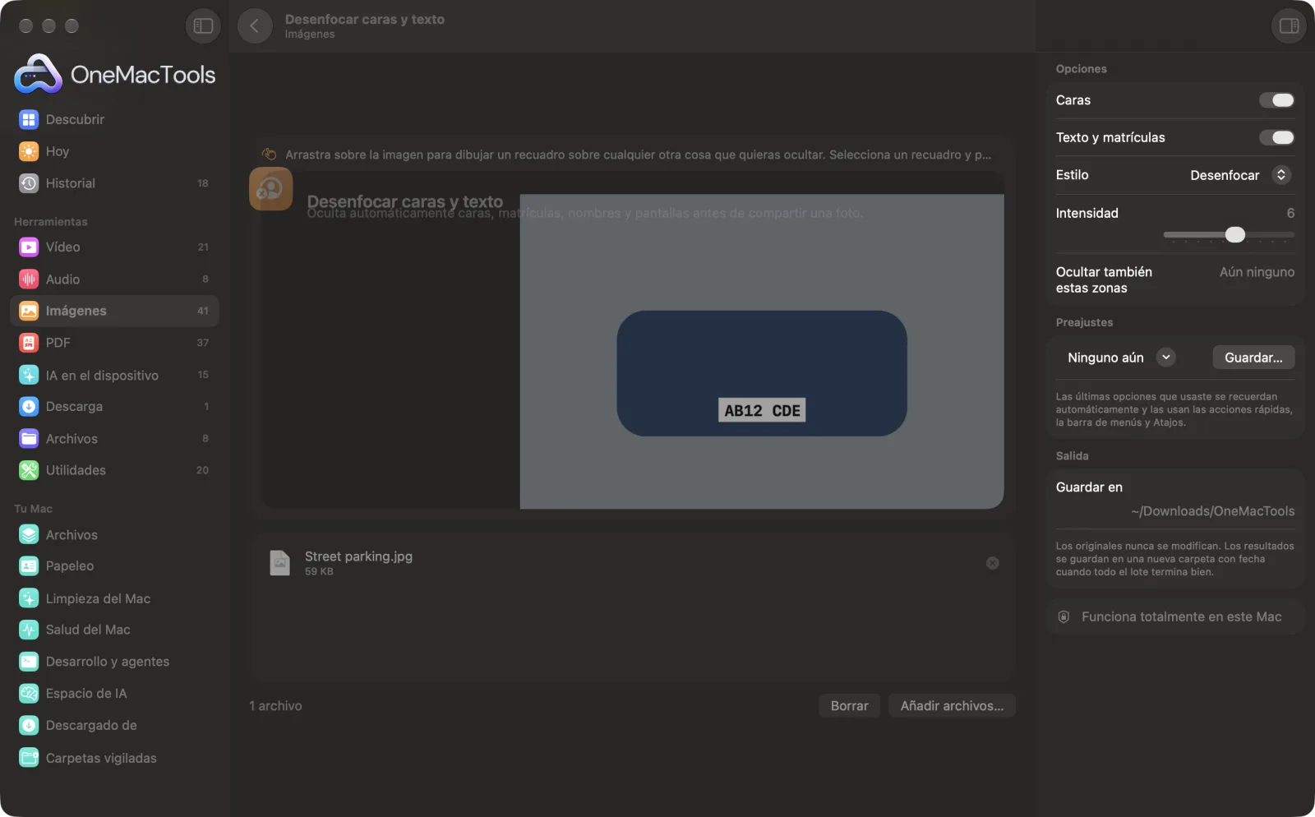Select the Vídeo tools category
Image resolution: width=1315 pixels, height=817 pixels.
114,247
